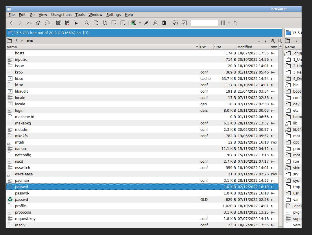This screenshot has height=235, width=312.
Task: Open the Search magnifier tool
Action: coord(87,23)
